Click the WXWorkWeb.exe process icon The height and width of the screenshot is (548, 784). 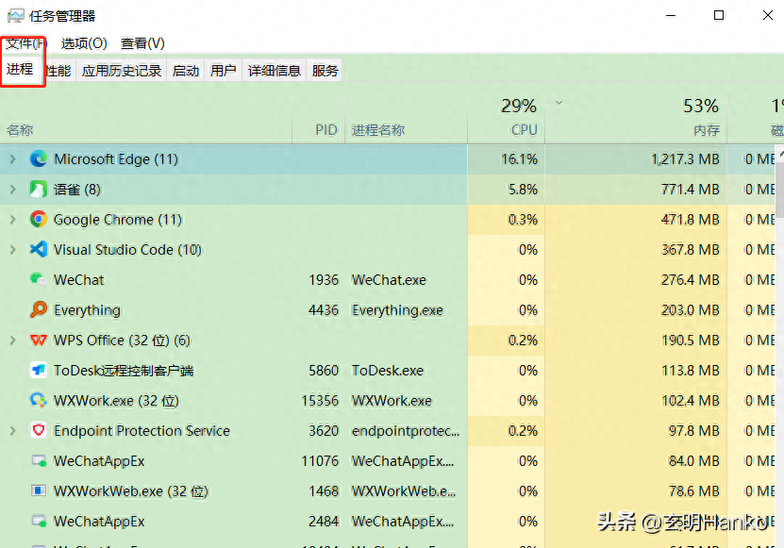[x=39, y=491]
